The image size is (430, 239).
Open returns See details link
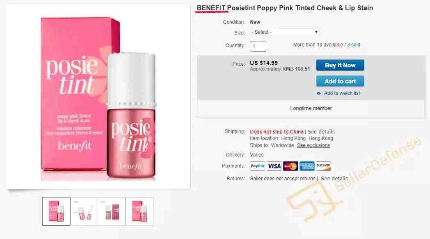334,179
